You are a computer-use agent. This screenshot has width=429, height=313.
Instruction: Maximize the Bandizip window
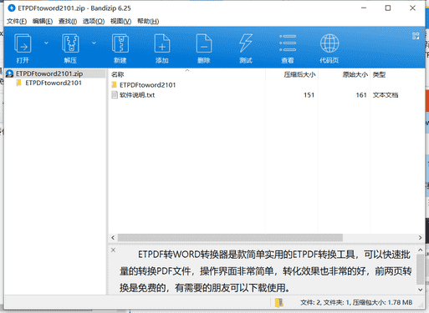click(388, 8)
